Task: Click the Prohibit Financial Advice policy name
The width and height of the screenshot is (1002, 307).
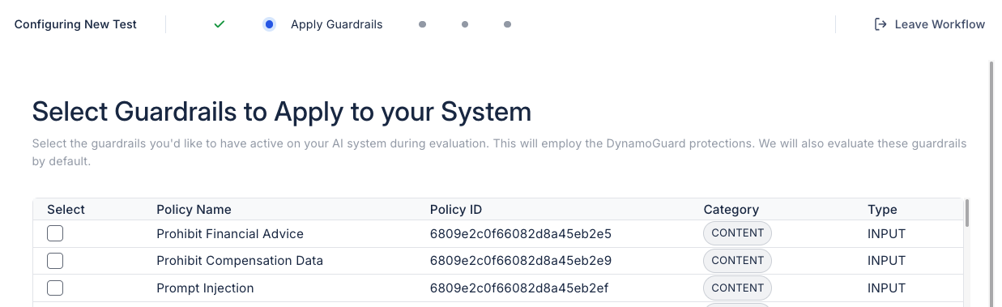Action: 230,234
